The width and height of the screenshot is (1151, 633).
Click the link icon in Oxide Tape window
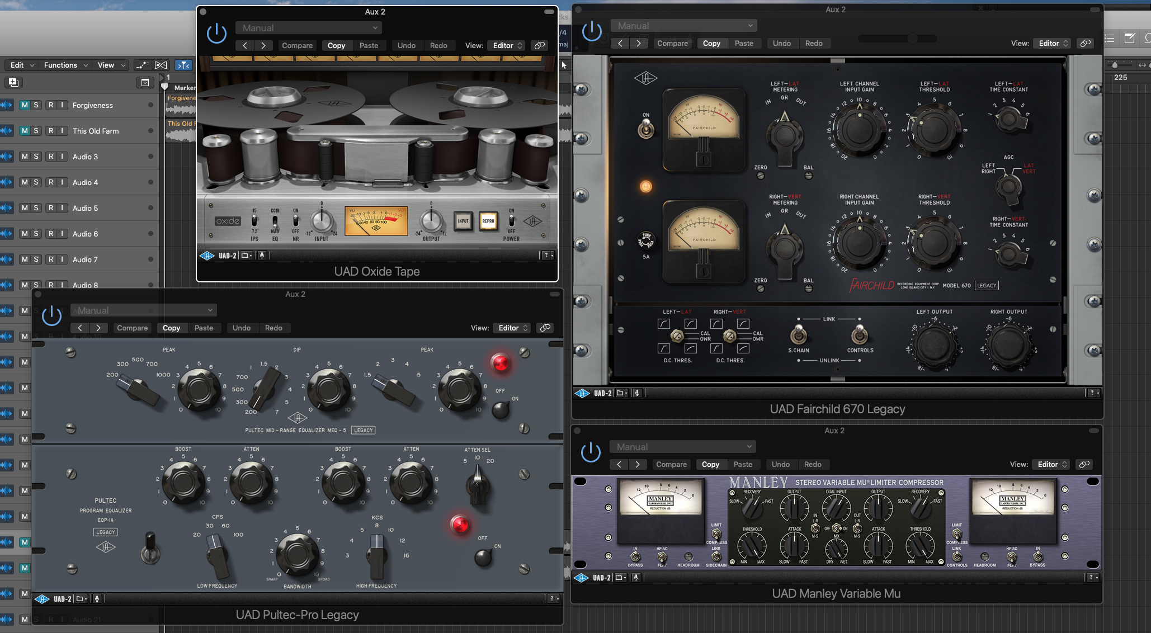click(539, 45)
